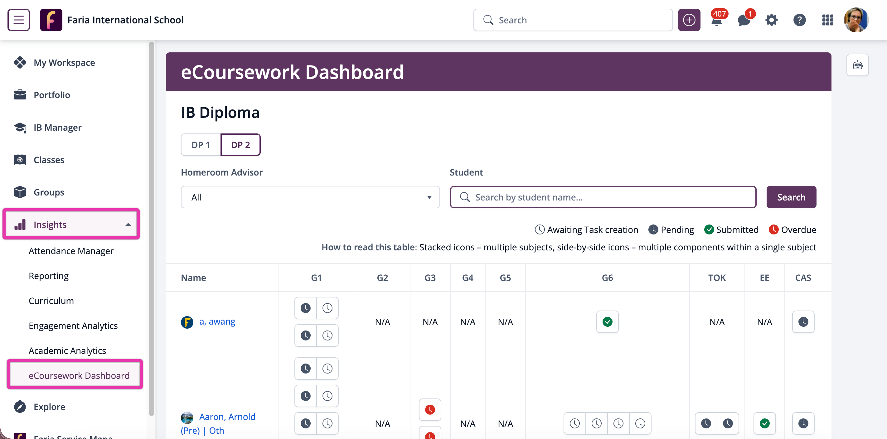Click the Submitted legend label
This screenshot has height=439, width=887.
(x=737, y=230)
